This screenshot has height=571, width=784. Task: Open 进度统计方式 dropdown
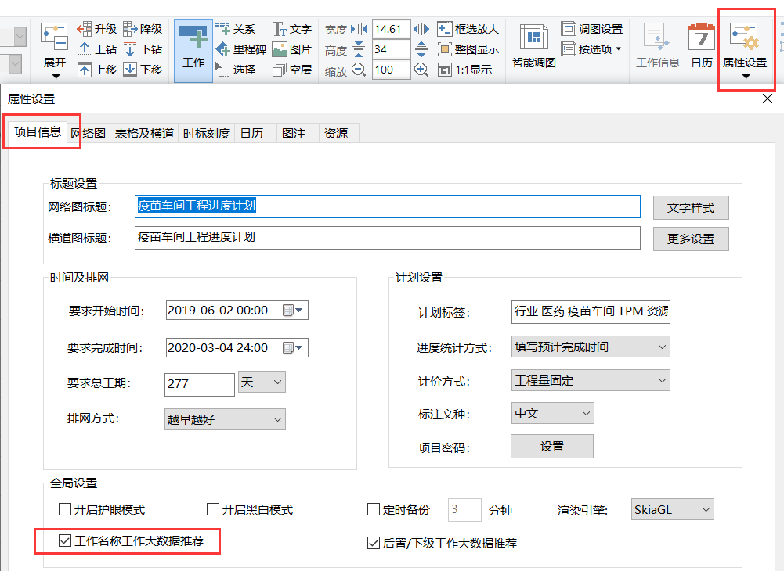[591, 347]
